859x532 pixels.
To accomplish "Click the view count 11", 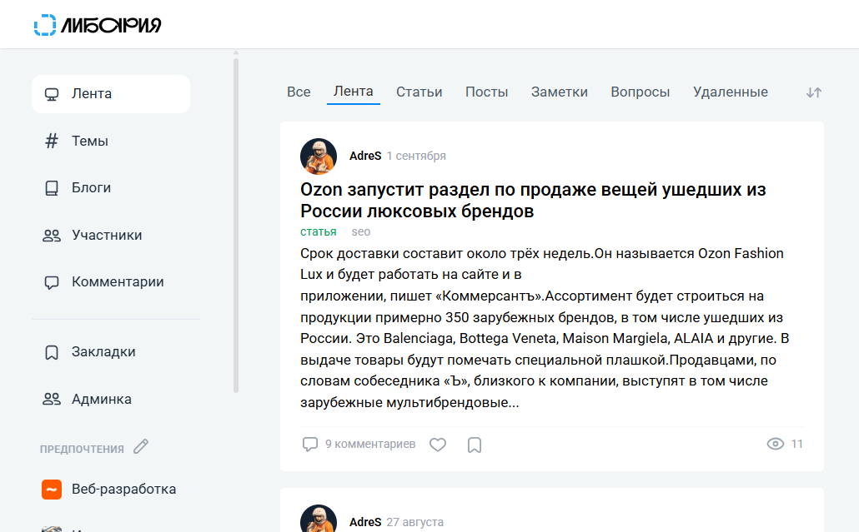I will point(796,444).
